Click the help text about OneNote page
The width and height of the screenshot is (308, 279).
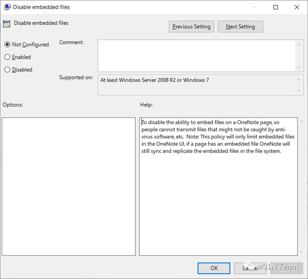pos(218,136)
